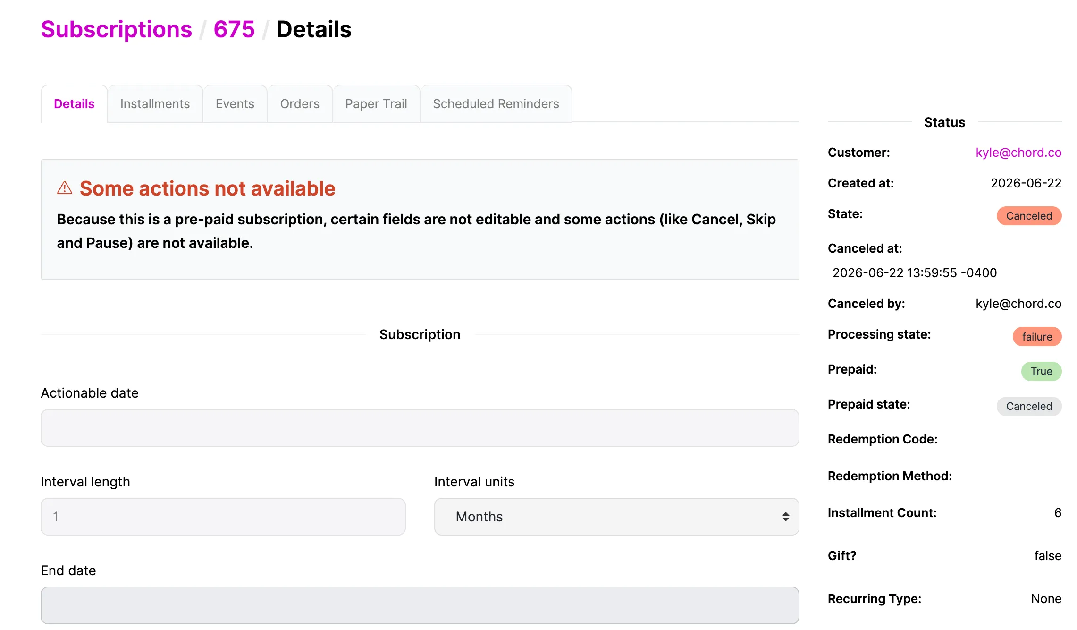Click the Actionable date input field
The image size is (1077, 630).
pos(420,428)
